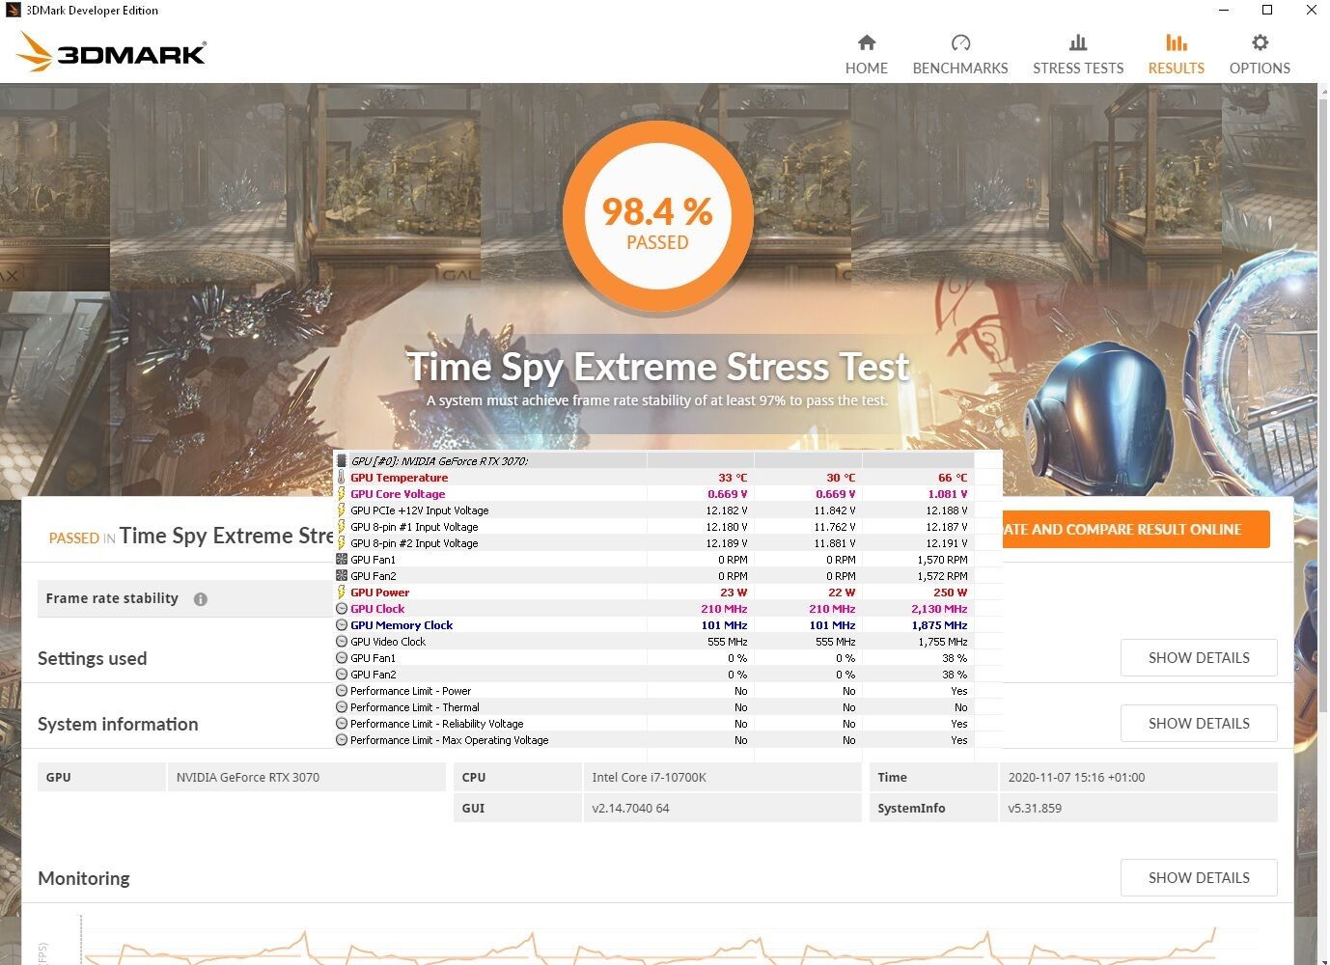Image resolution: width=1330 pixels, height=965 pixels.
Task: Click the GPU 8-pin #1 Input Voltage icon
Action: [342, 527]
